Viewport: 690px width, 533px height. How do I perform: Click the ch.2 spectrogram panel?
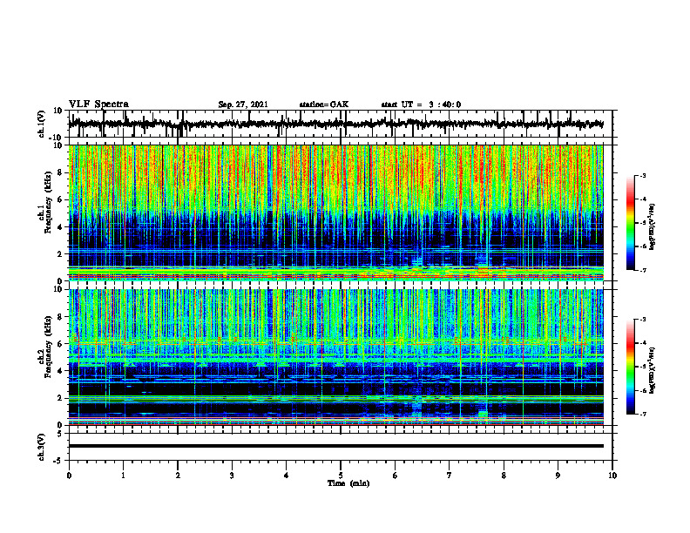[x=335, y=357]
